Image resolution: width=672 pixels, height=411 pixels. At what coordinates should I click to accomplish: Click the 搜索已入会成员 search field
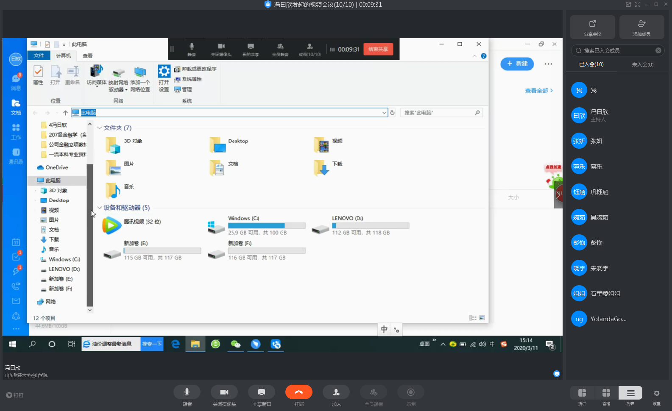615,50
